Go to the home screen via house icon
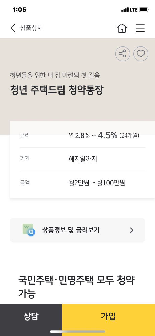This screenshot has height=336, width=155. coord(122,28)
